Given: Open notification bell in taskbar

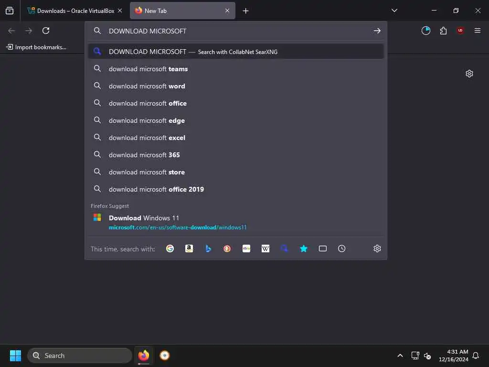Looking at the screenshot, I should click(476, 356).
